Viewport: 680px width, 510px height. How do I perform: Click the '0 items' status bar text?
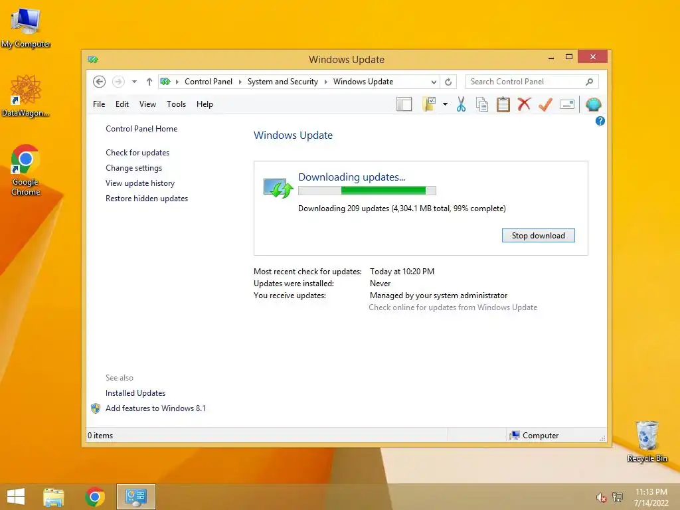pyautogui.click(x=100, y=436)
